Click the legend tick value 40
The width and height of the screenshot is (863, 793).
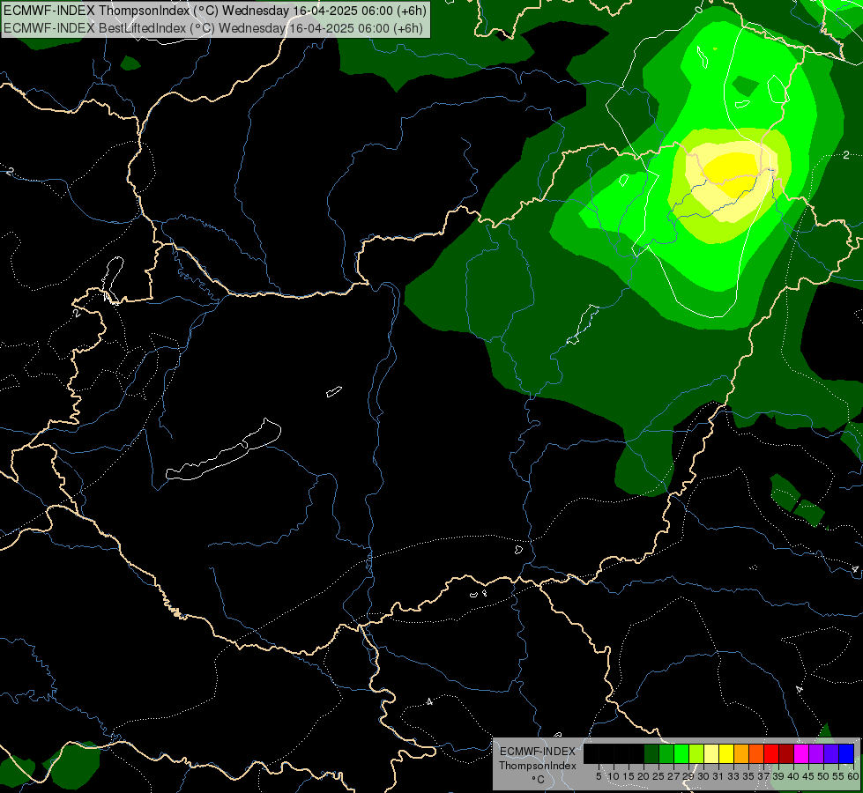point(793,776)
